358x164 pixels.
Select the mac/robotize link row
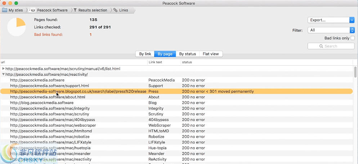[x=177, y=137]
